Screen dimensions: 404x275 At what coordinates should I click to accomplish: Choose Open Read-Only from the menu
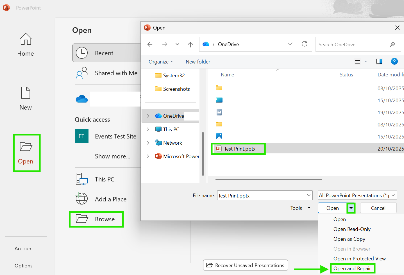point(352,229)
